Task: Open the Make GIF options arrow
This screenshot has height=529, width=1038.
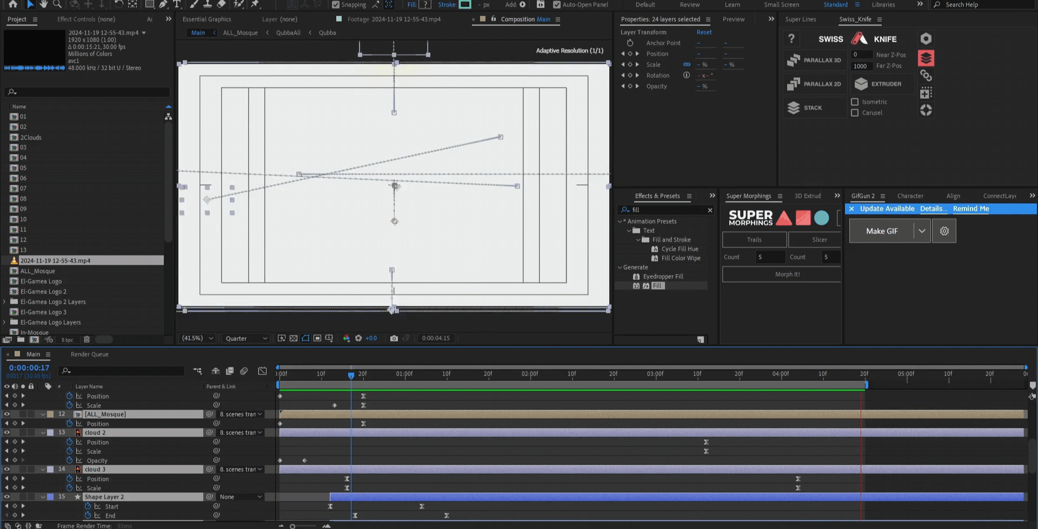Action: 922,231
